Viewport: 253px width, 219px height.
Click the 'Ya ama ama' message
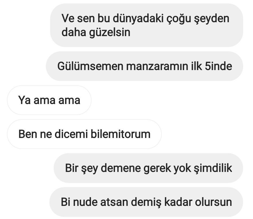(49, 100)
